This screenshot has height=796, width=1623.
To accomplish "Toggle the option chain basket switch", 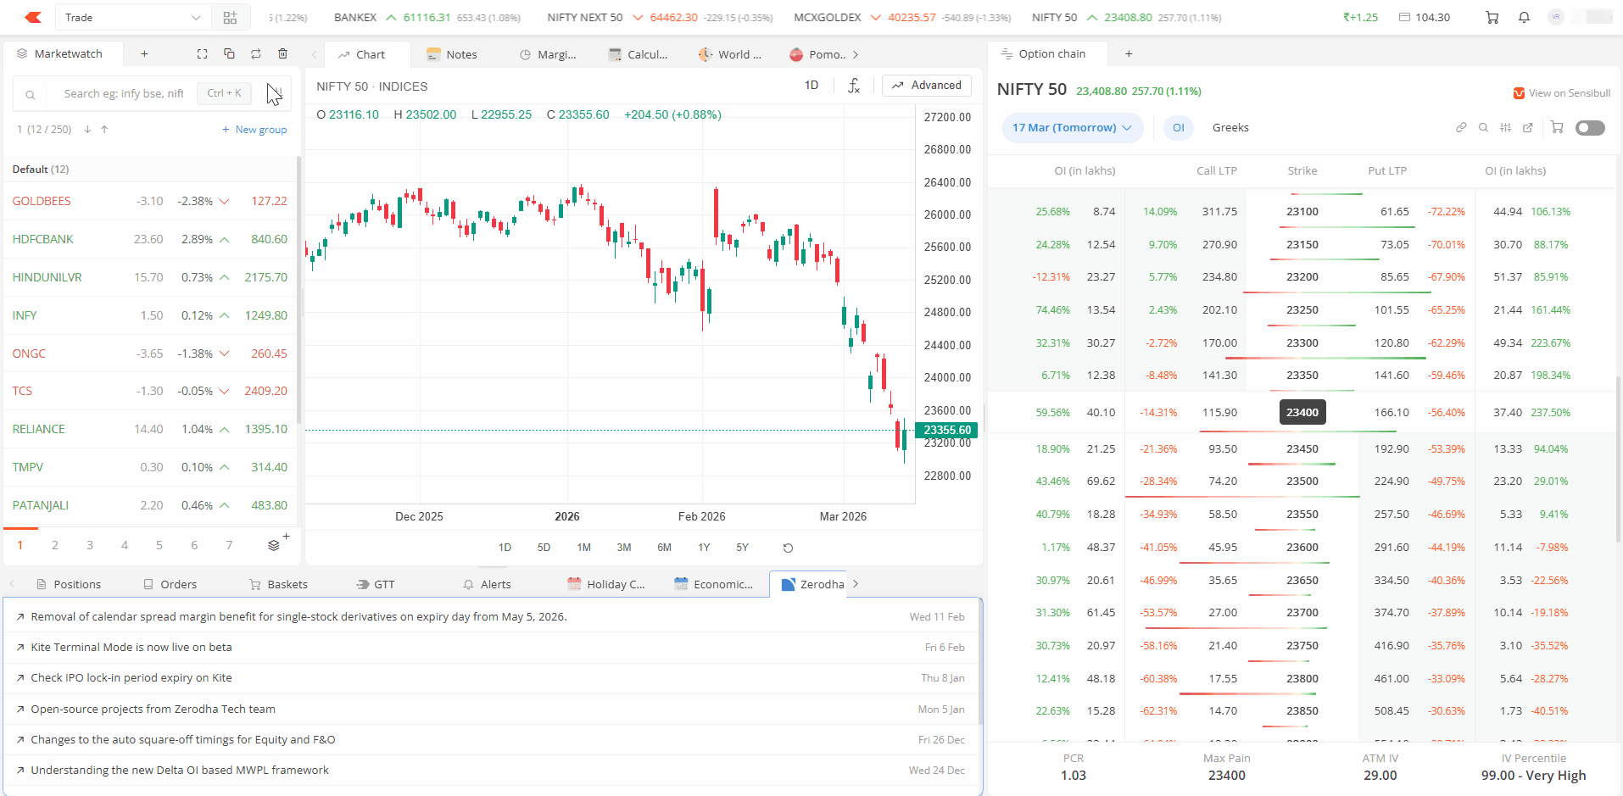I will (1590, 128).
